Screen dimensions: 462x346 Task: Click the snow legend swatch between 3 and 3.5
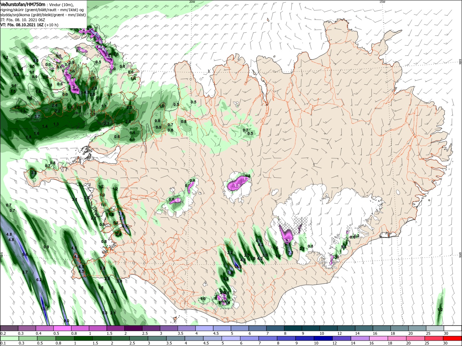[x=169, y=328]
